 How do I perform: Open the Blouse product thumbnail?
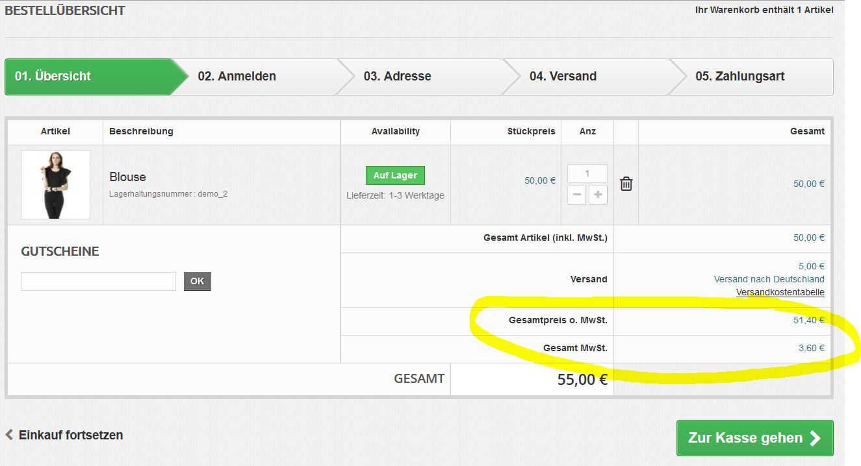pos(55,185)
